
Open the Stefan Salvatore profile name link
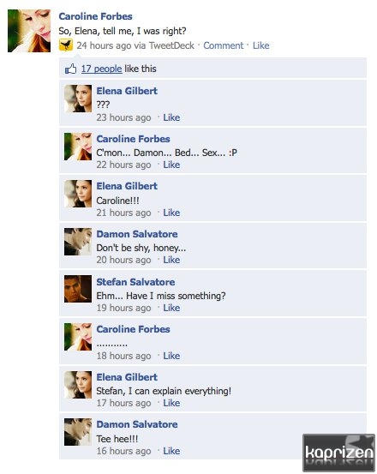(x=135, y=282)
